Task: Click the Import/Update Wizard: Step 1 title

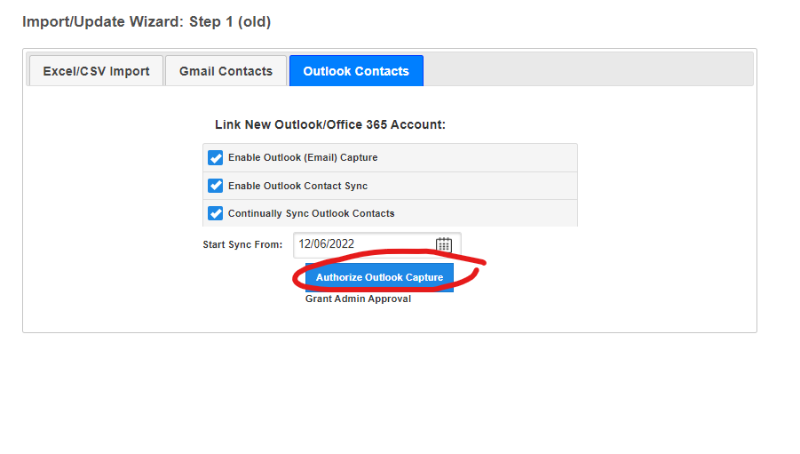Action: coord(147,22)
